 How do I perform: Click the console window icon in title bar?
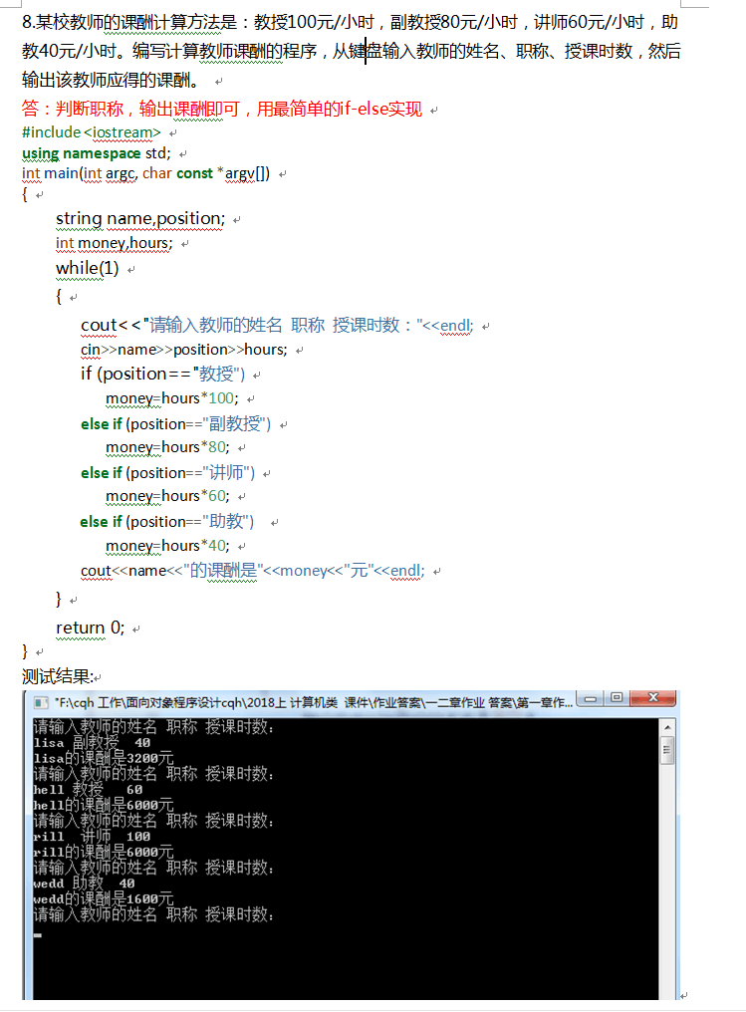coord(41,702)
